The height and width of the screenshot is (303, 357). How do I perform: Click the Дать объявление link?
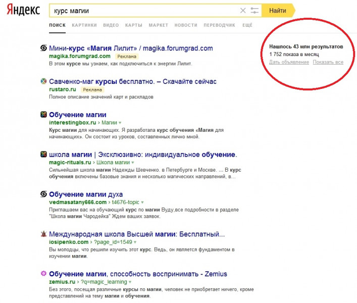(x=289, y=62)
